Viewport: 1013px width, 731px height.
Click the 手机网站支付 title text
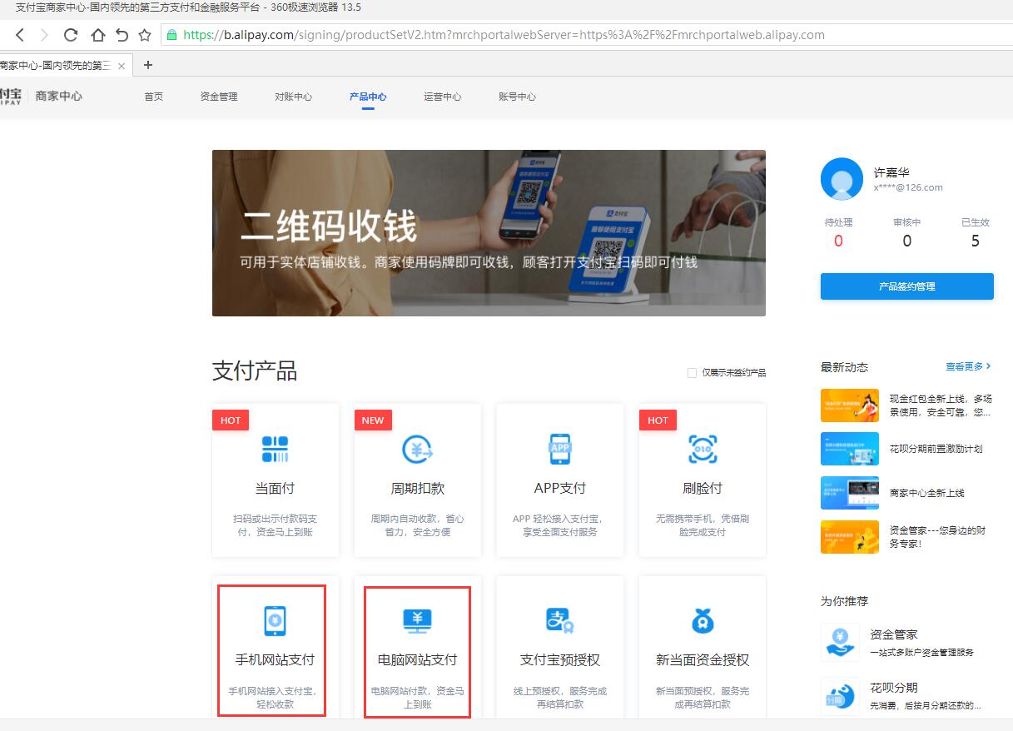point(275,660)
